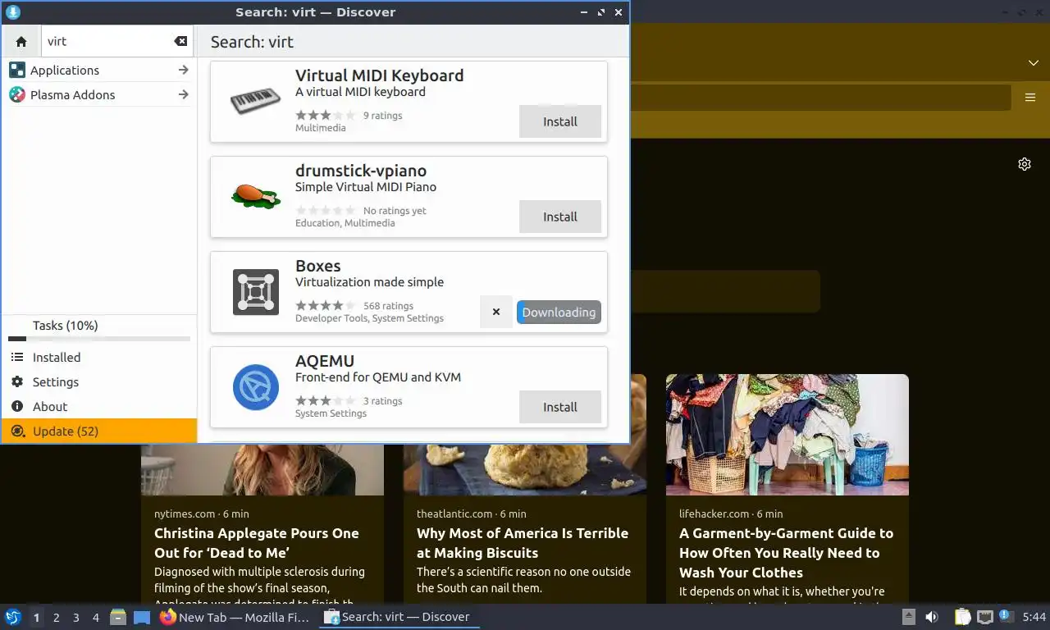Open the volume tray icon
Viewport: 1050px width, 630px height.
[932, 617]
